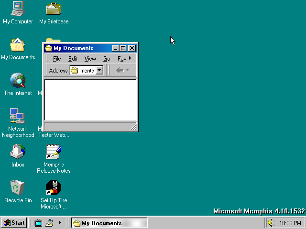Click inside the Address text field
The width and height of the screenshot is (306, 229).
click(x=87, y=70)
